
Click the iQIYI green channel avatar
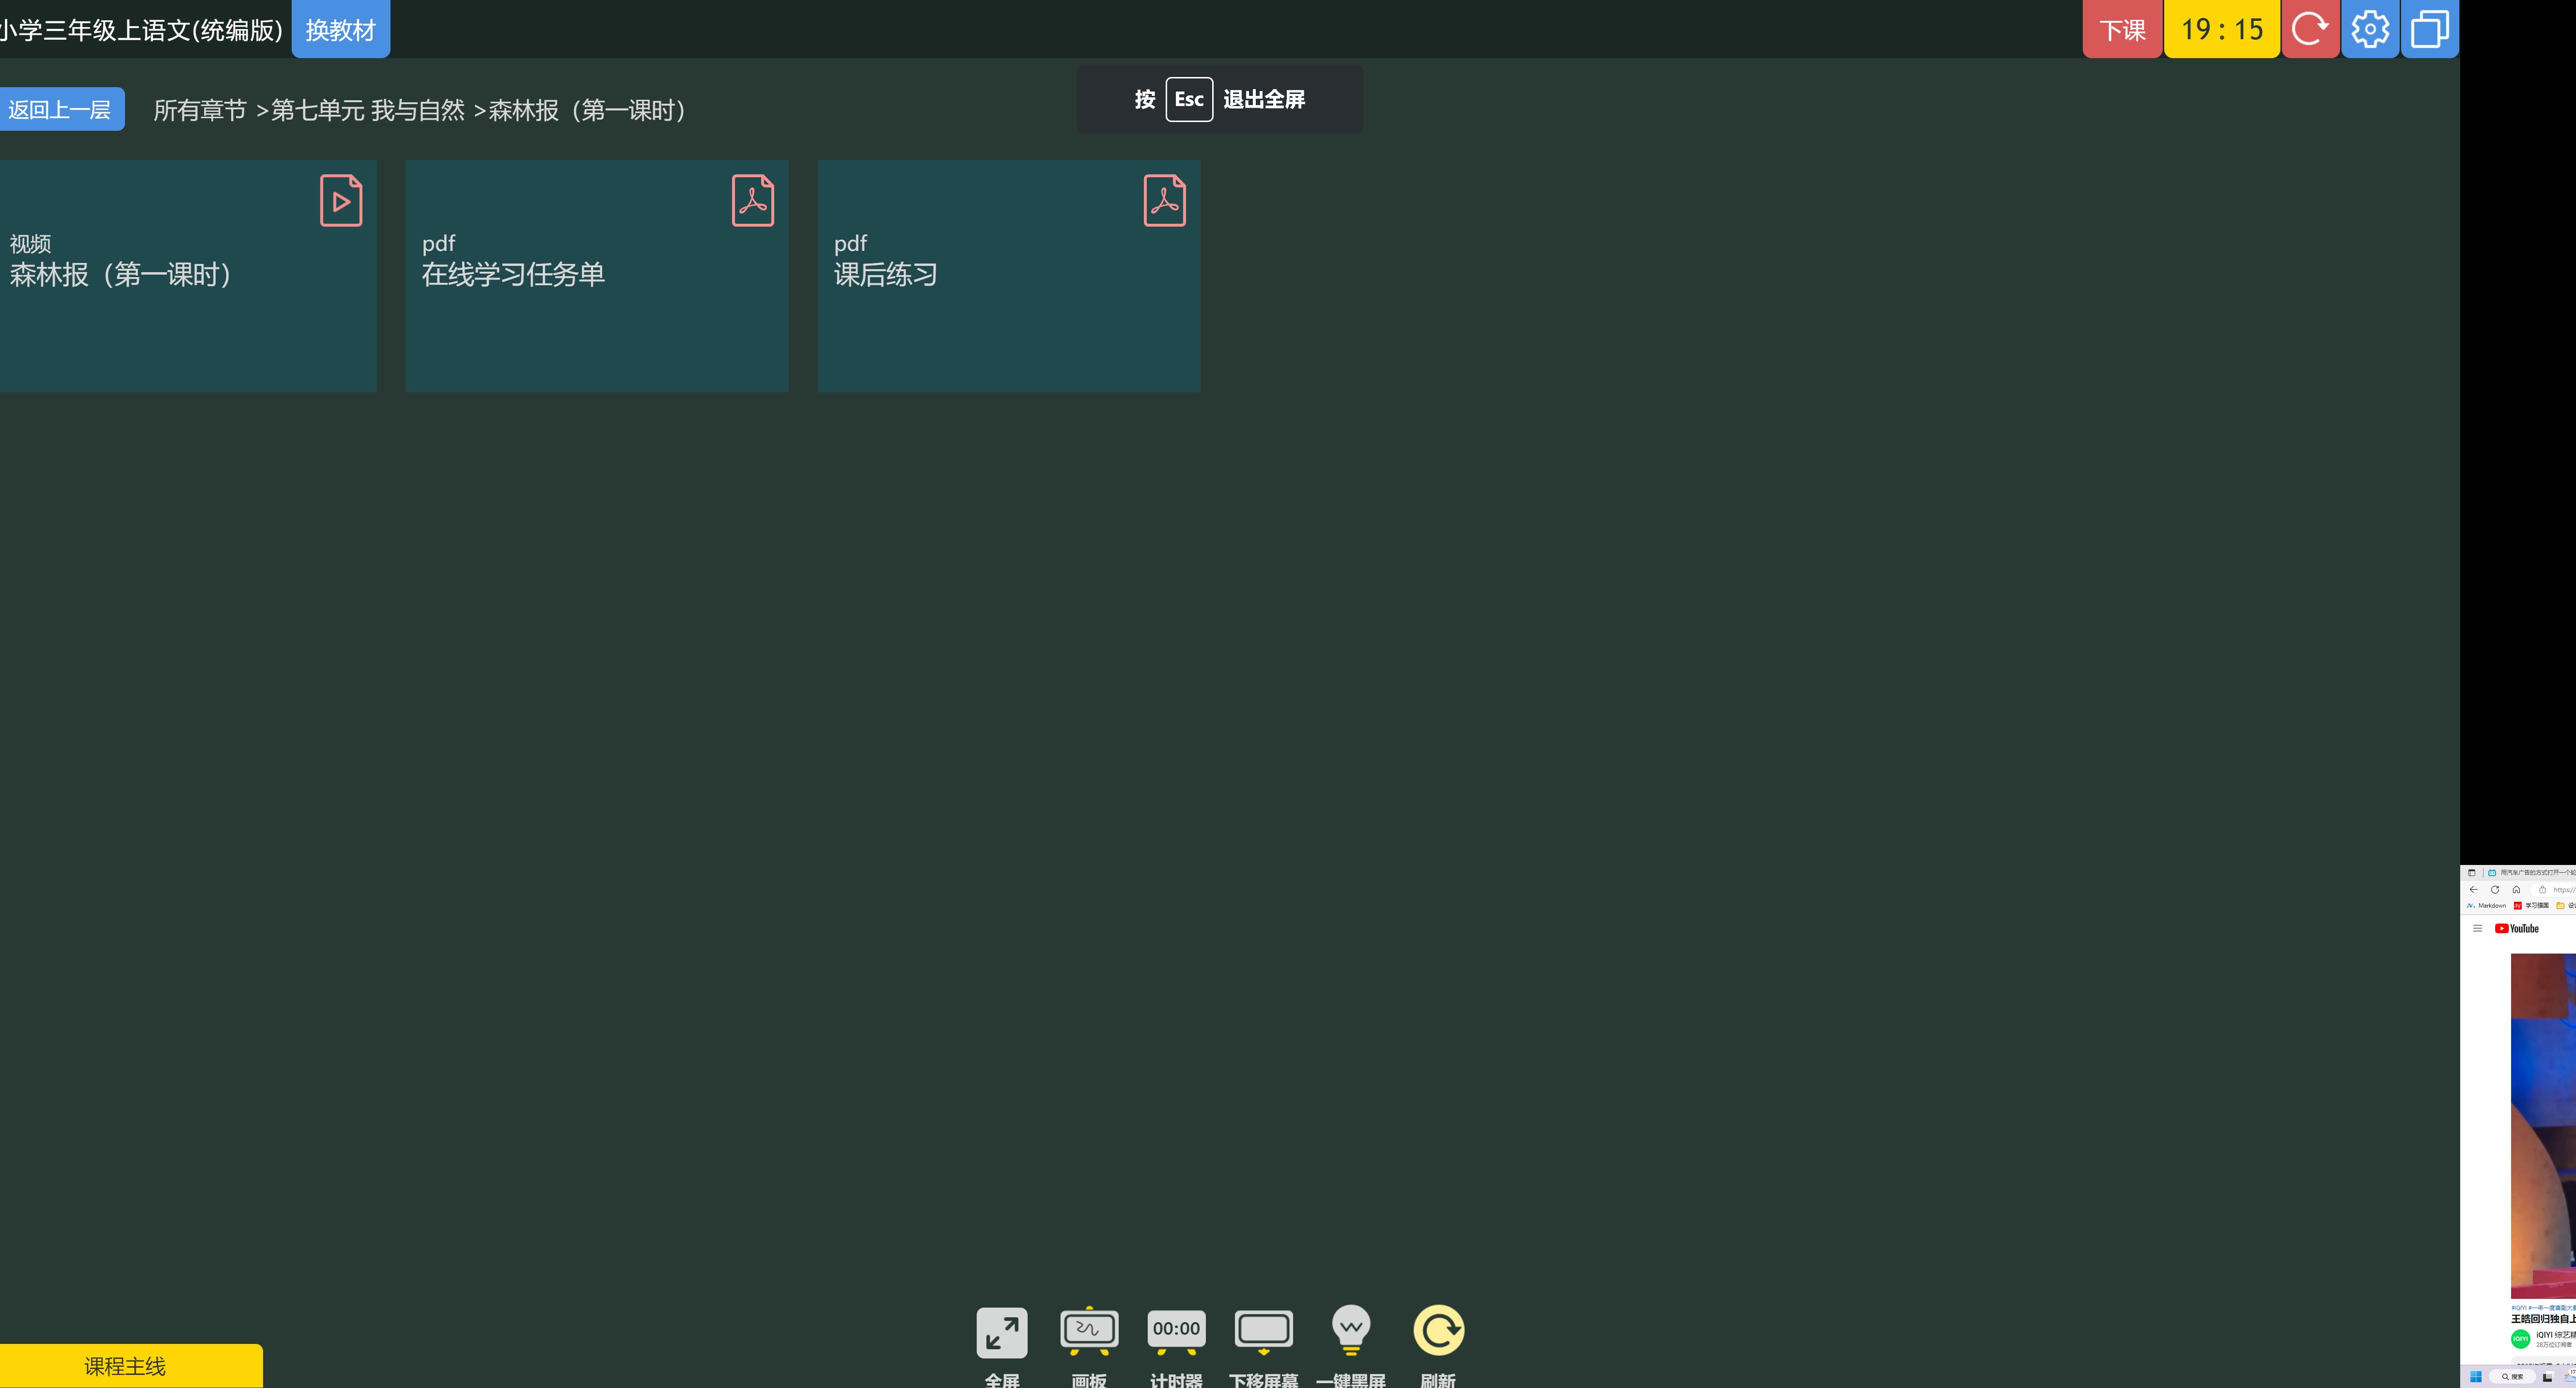click(2520, 1338)
